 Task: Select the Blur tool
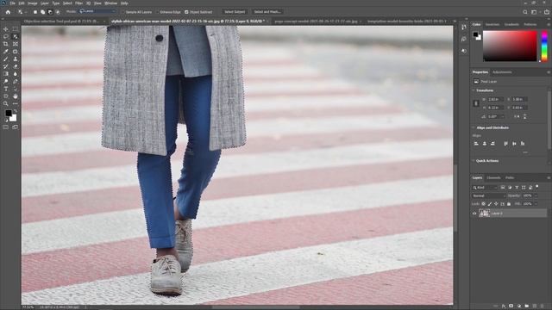pyautogui.click(x=16, y=74)
